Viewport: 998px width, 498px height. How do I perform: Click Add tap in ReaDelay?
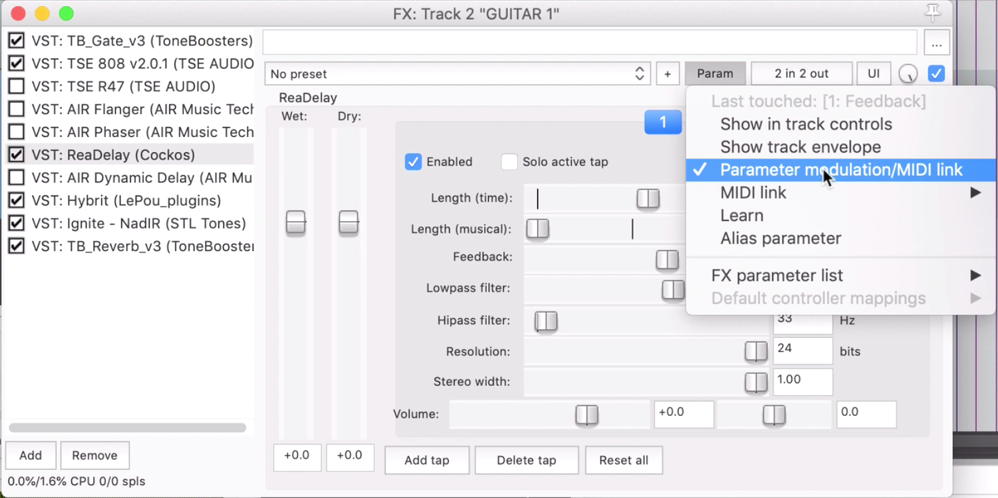[426, 460]
